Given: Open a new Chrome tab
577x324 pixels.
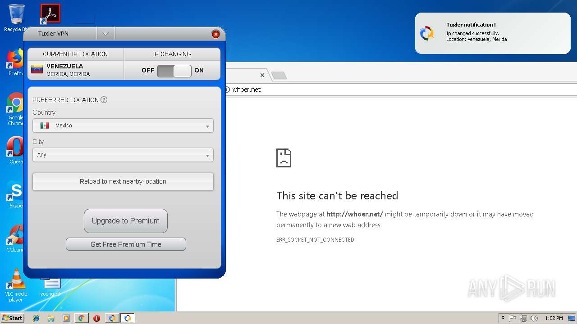Looking at the screenshot, I should pos(279,75).
